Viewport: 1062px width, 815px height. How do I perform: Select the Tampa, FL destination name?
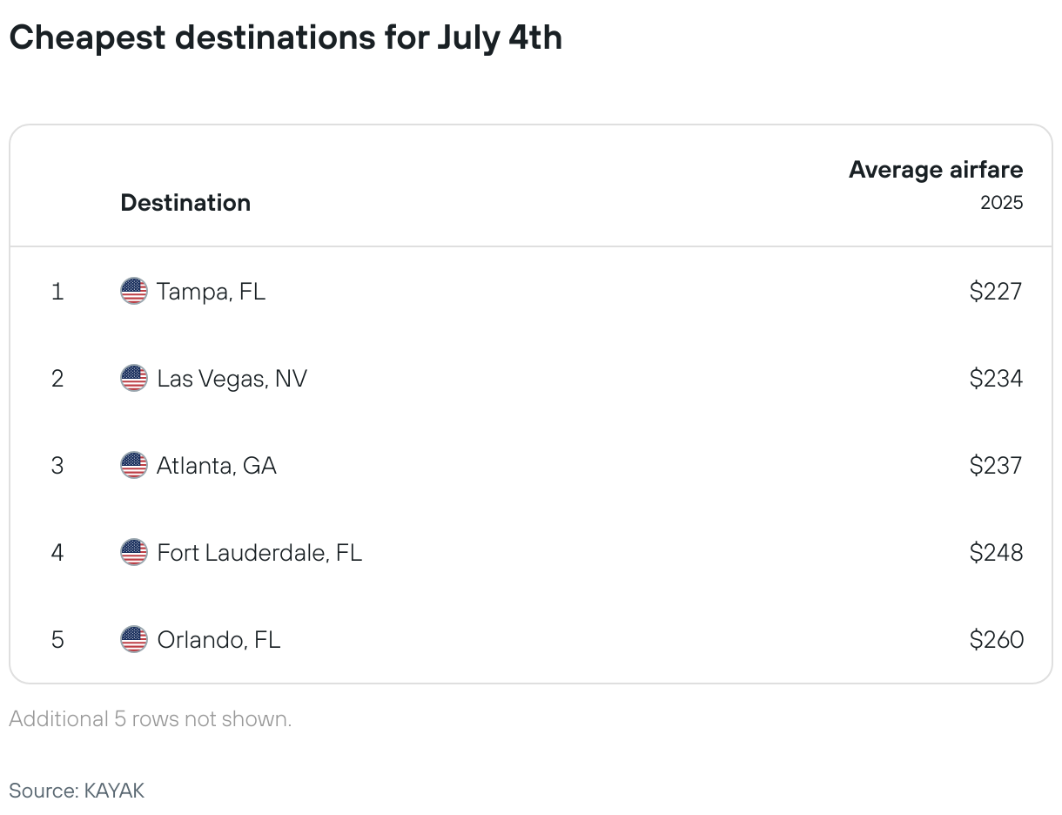tap(211, 292)
